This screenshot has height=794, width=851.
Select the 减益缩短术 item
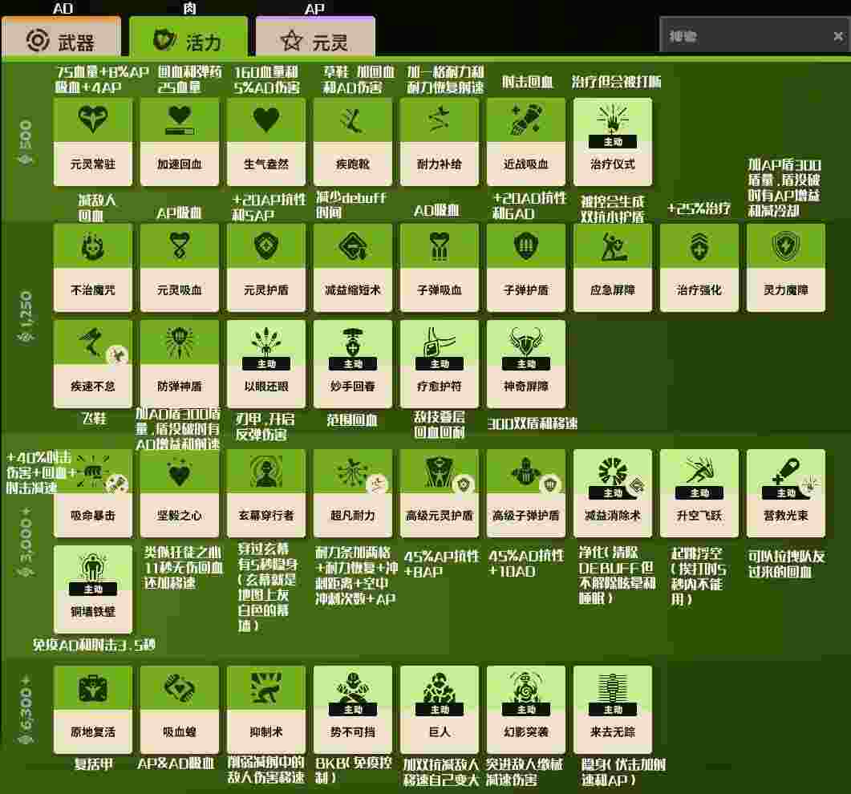[x=353, y=268]
